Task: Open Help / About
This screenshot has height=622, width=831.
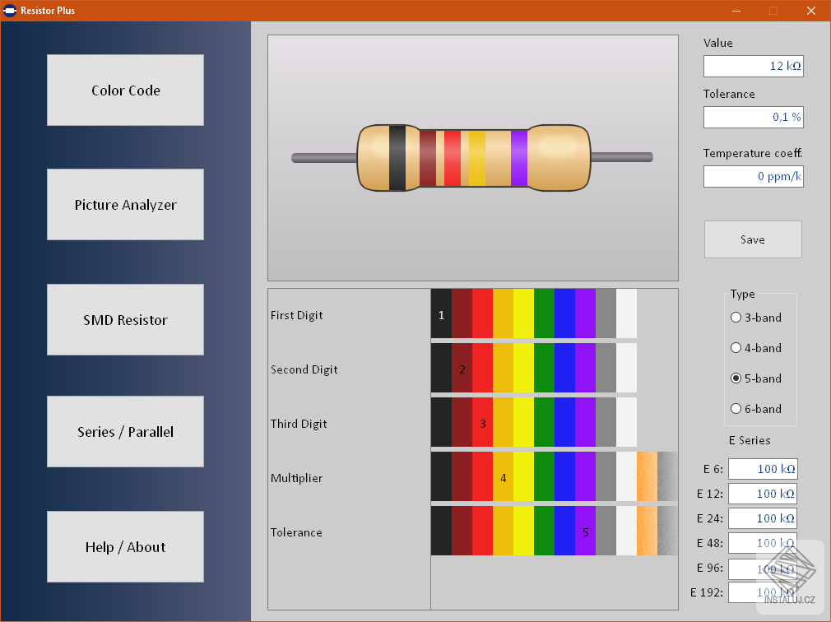Action: click(125, 546)
